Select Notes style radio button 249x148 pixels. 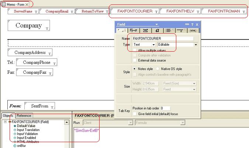coord(135,69)
